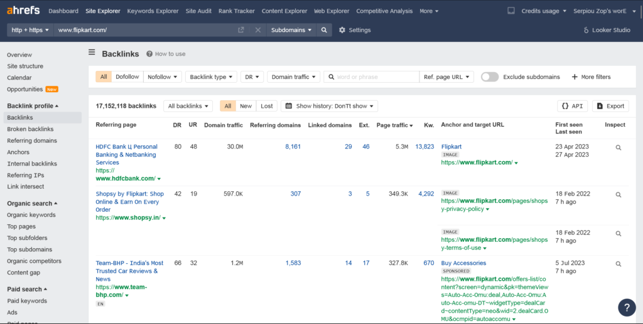643x324 pixels.
Task: Open Broken backlinks in sidebar
Action: 30,129
